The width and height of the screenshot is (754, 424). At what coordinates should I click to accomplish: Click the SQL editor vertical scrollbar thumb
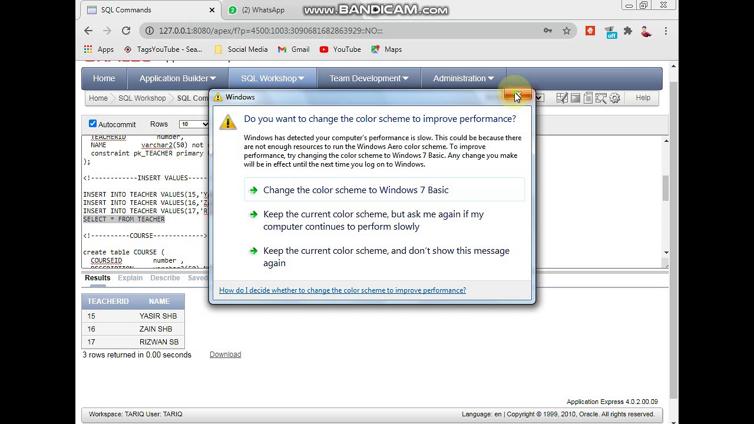point(666,188)
